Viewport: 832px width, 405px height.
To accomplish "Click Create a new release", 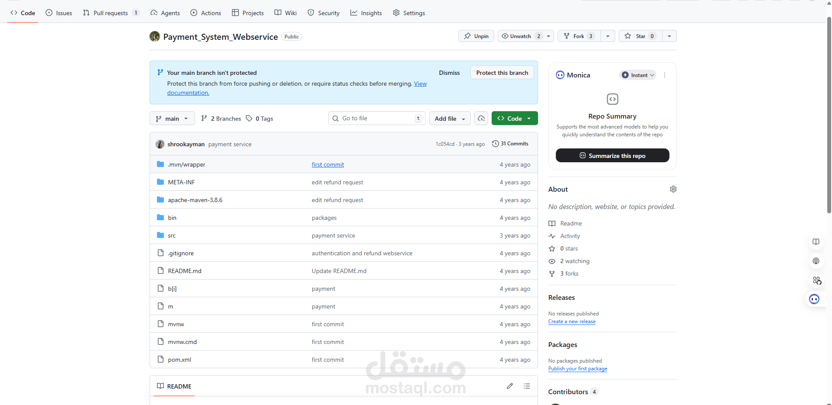I will tap(572, 321).
